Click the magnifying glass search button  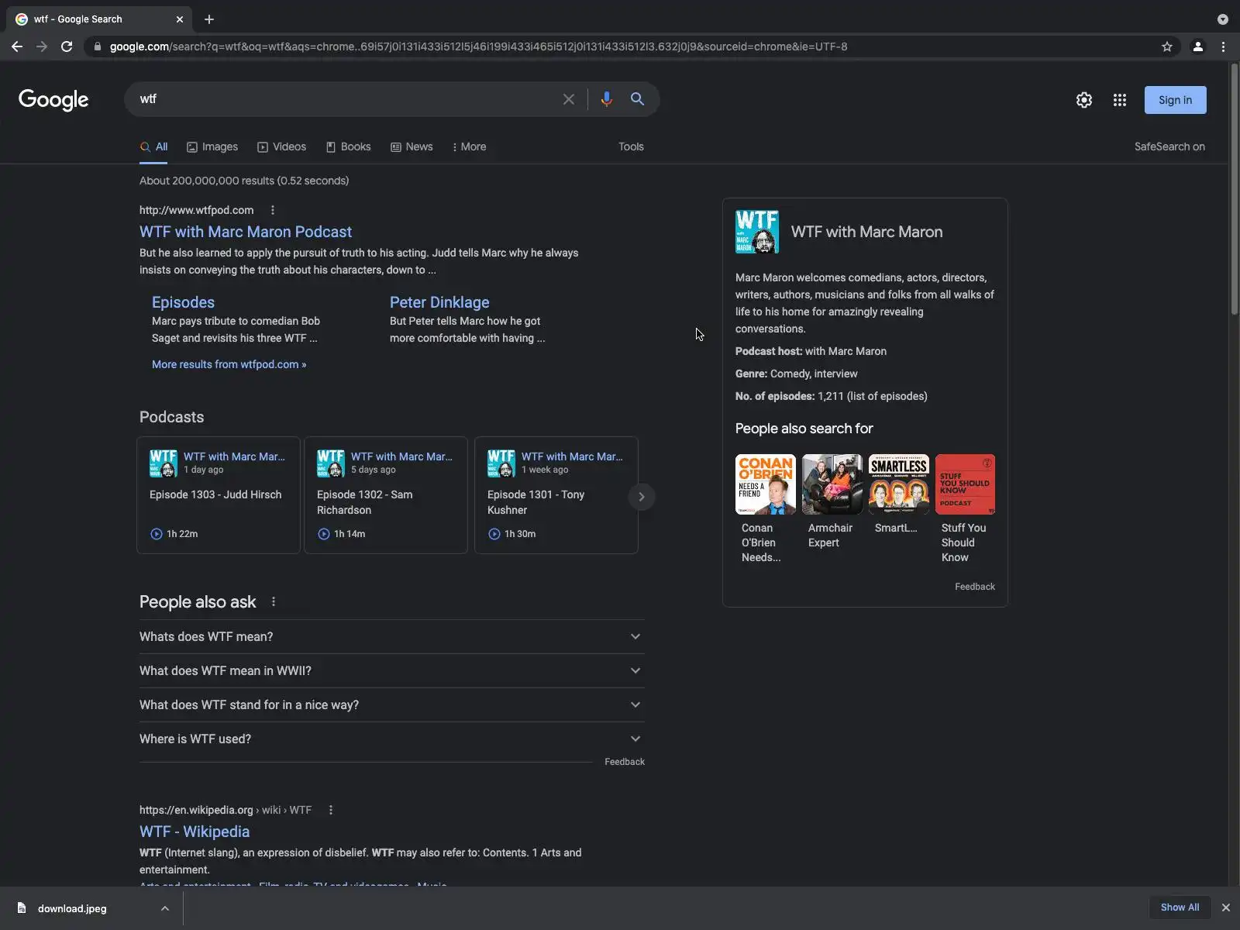coord(637,99)
